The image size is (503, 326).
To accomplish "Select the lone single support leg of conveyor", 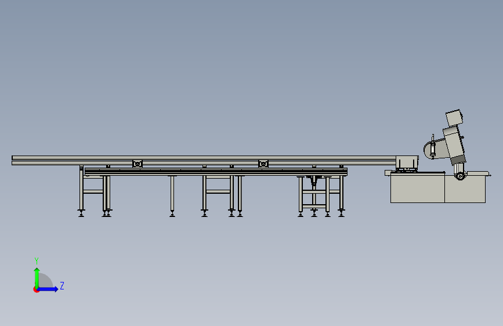I will click(x=172, y=197).
